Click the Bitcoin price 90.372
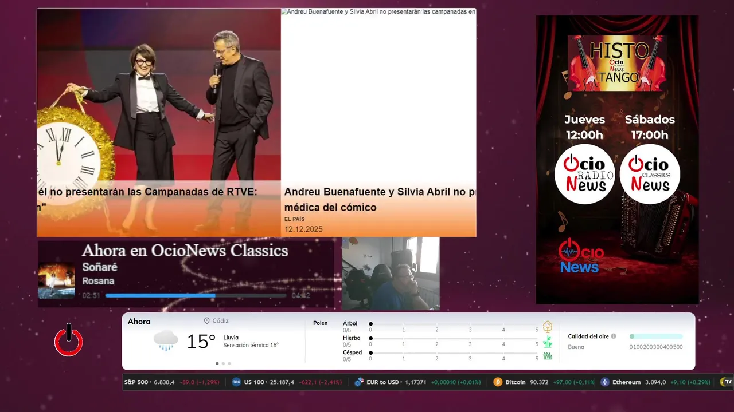Viewport: 734px width, 412px height. click(x=539, y=382)
